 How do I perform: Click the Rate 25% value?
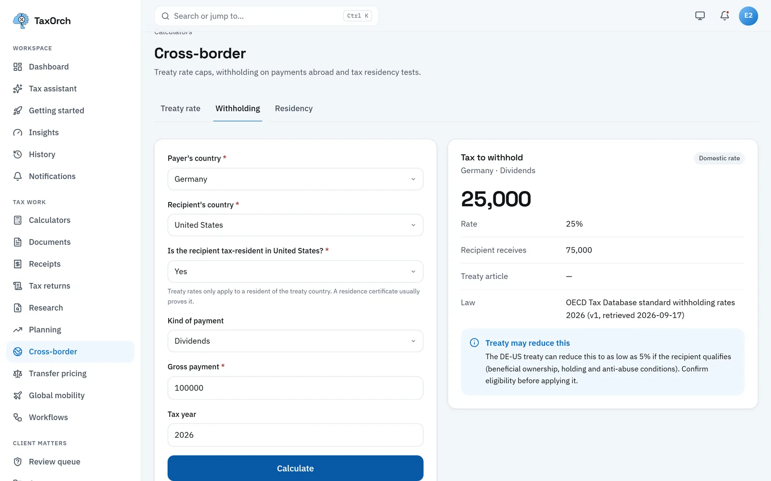tap(574, 224)
